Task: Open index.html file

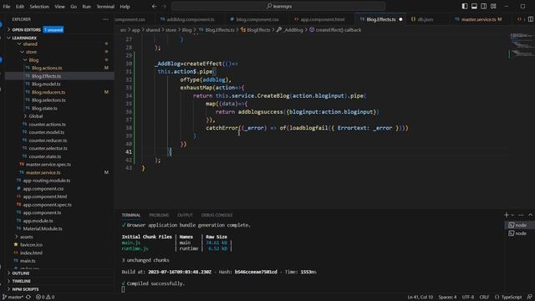Action: point(31,253)
